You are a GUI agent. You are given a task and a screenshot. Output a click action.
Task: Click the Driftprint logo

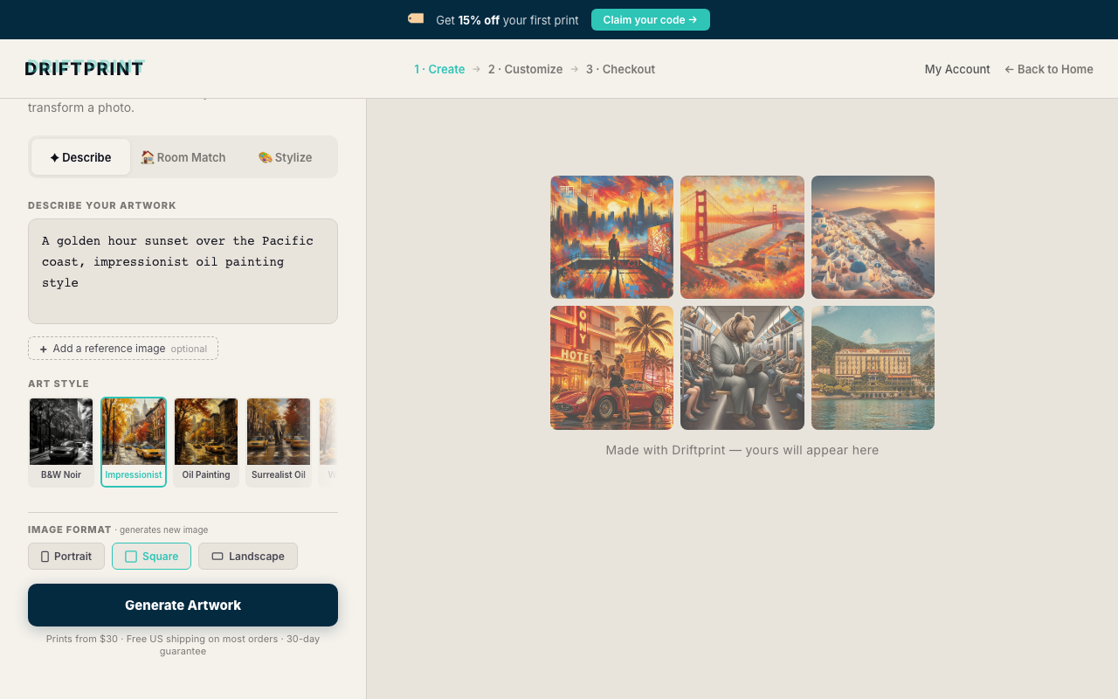click(85, 68)
